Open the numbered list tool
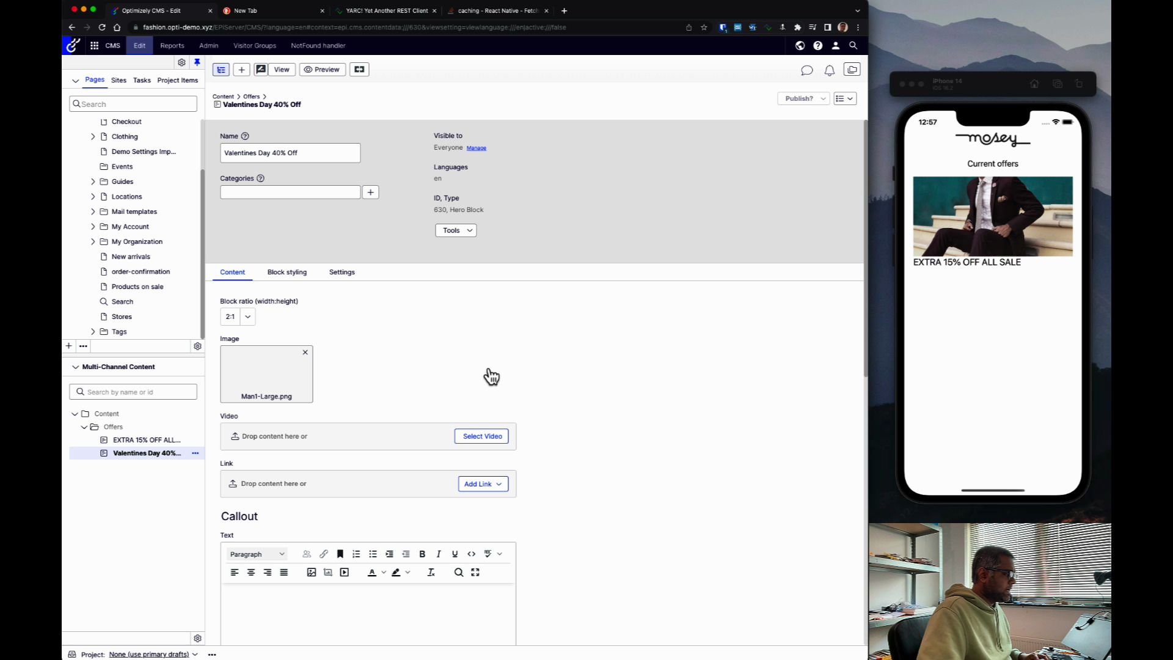 click(357, 554)
